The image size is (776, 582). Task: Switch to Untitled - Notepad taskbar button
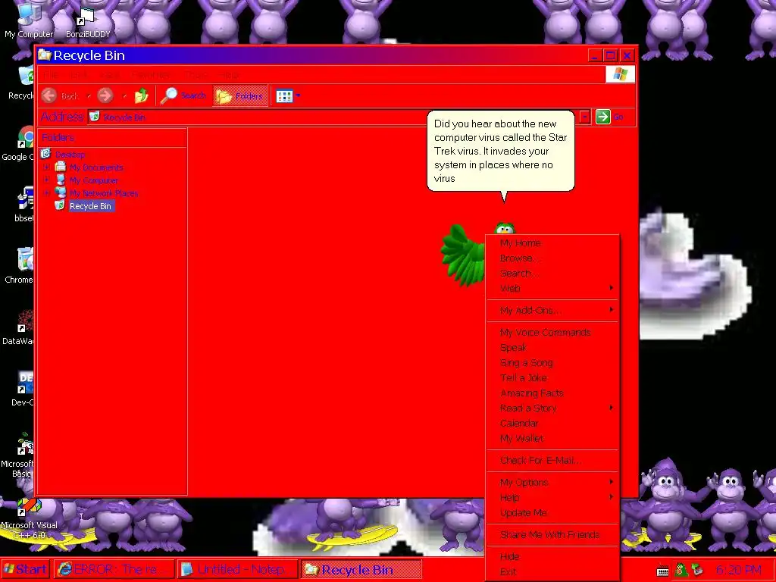point(237,569)
